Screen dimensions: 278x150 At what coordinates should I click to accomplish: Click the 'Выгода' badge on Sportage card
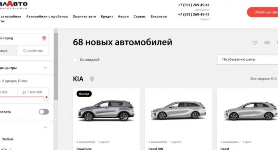coord(84,94)
